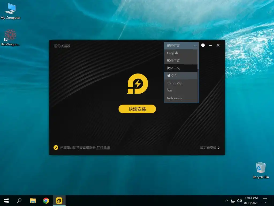This screenshot has height=206, width=274.
Task: Choose 简体中文 in the language list
Action: point(181,68)
